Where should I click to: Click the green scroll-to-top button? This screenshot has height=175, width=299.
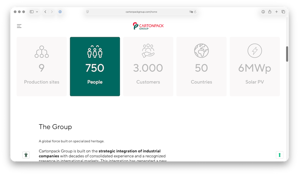coord(279,155)
